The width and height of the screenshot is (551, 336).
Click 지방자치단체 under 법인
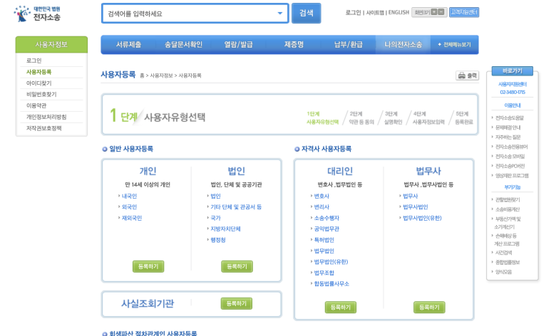[225, 229]
